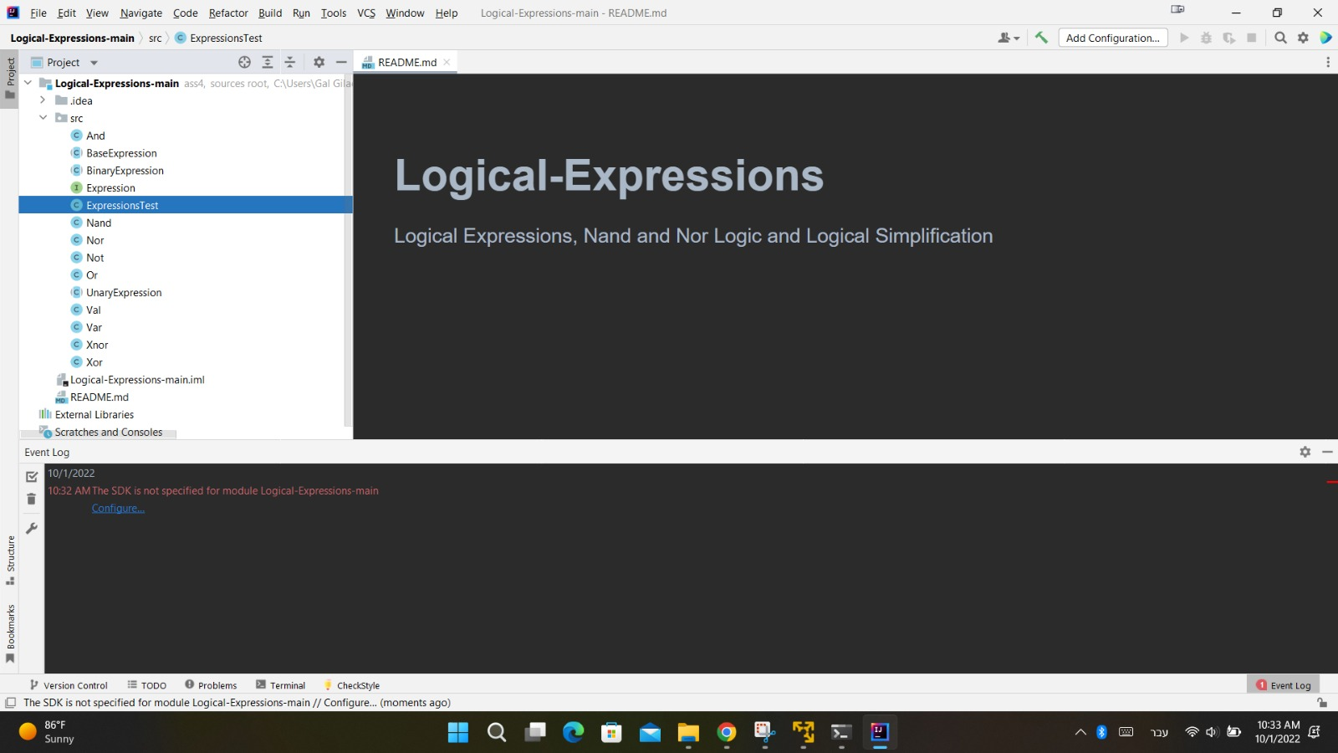Expand the .idea folder

coord(43,100)
